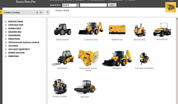This screenshot has width=178, height=104.
Task: Open the Serial # search type dropdown
Action: pos(77,5)
